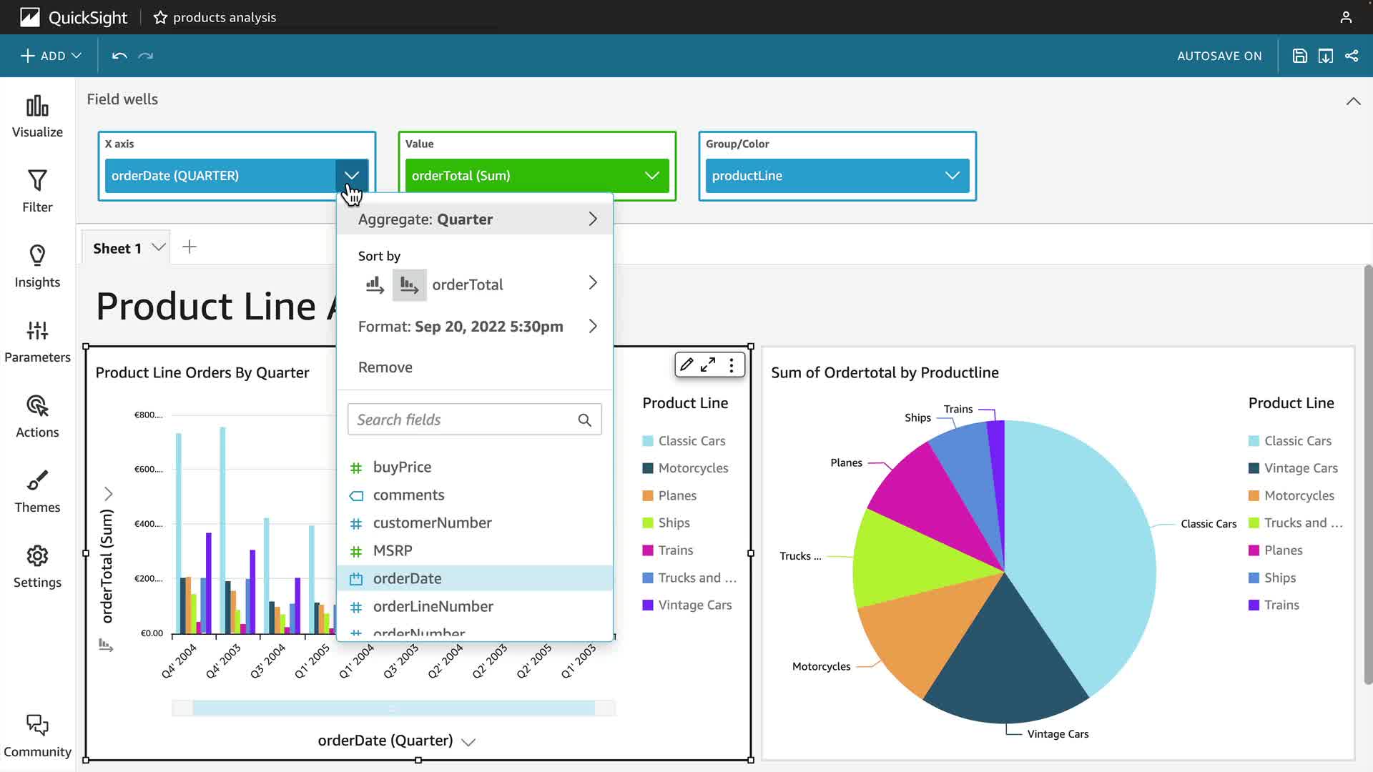Choose Remove from the field menu
Viewport: 1373px width, 772px height.
[385, 367]
